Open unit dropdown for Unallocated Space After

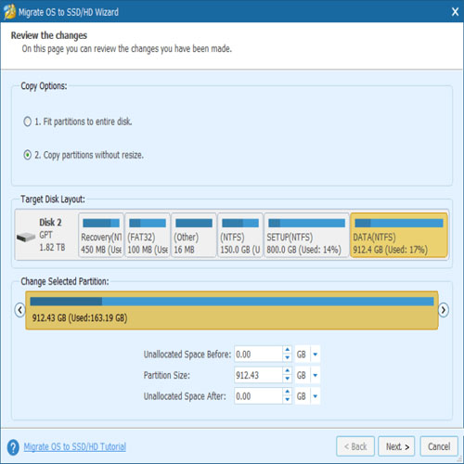point(316,396)
